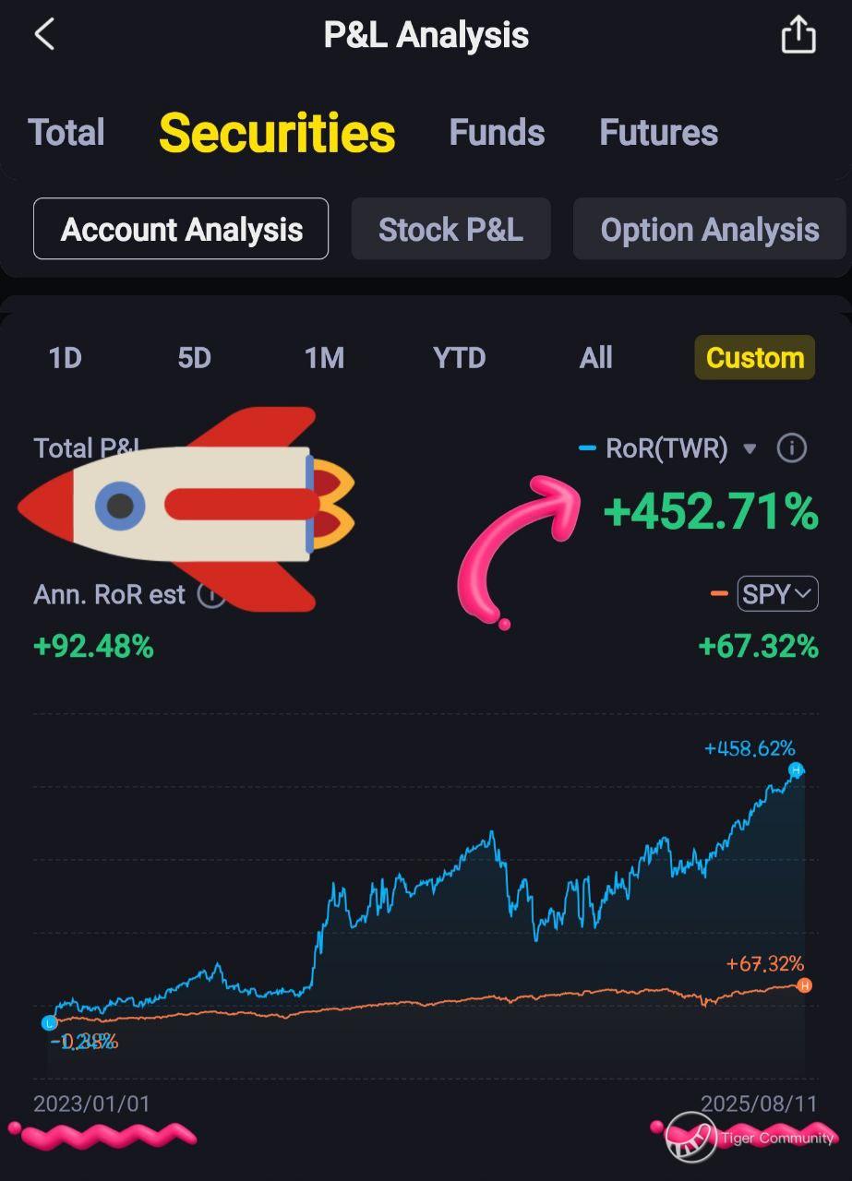Viewport: 852px width, 1181px height.
Task: Open the SPY benchmark dropdown
Action: pyautogui.click(x=777, y=594)
